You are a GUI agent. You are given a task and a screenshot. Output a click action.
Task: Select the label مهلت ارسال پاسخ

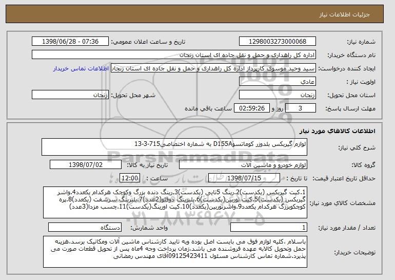tap(350, 108)
